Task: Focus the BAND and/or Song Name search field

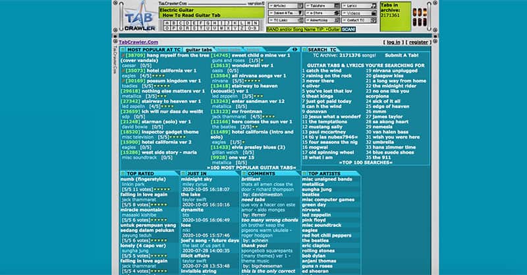Action: [304, 29]
